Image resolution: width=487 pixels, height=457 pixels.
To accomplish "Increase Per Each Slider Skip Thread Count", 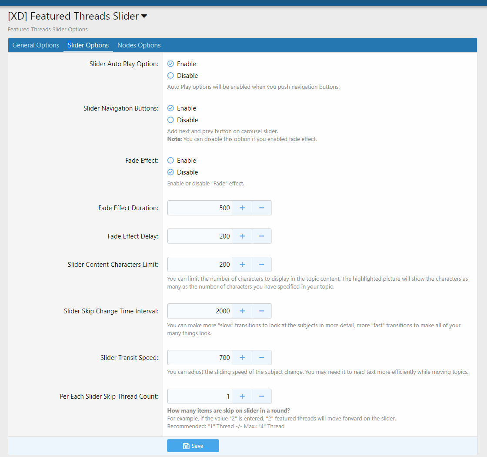I will (242, 397).
